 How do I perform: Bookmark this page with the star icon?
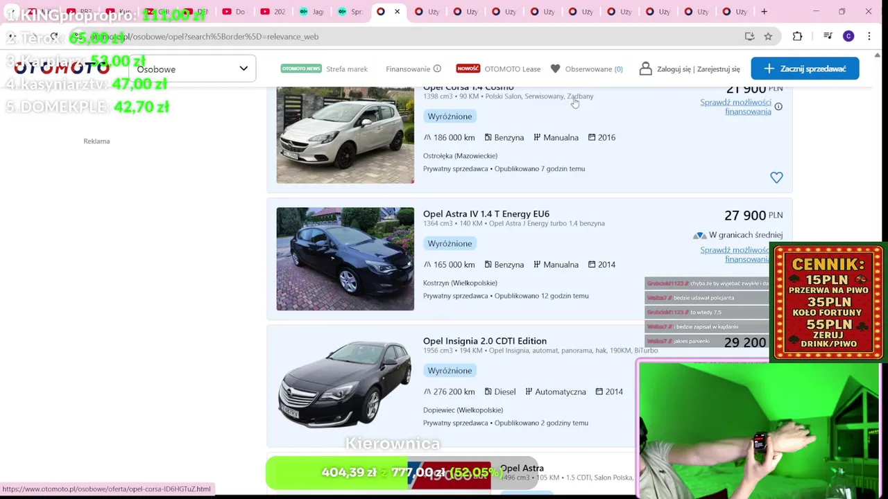pos(768,36)
